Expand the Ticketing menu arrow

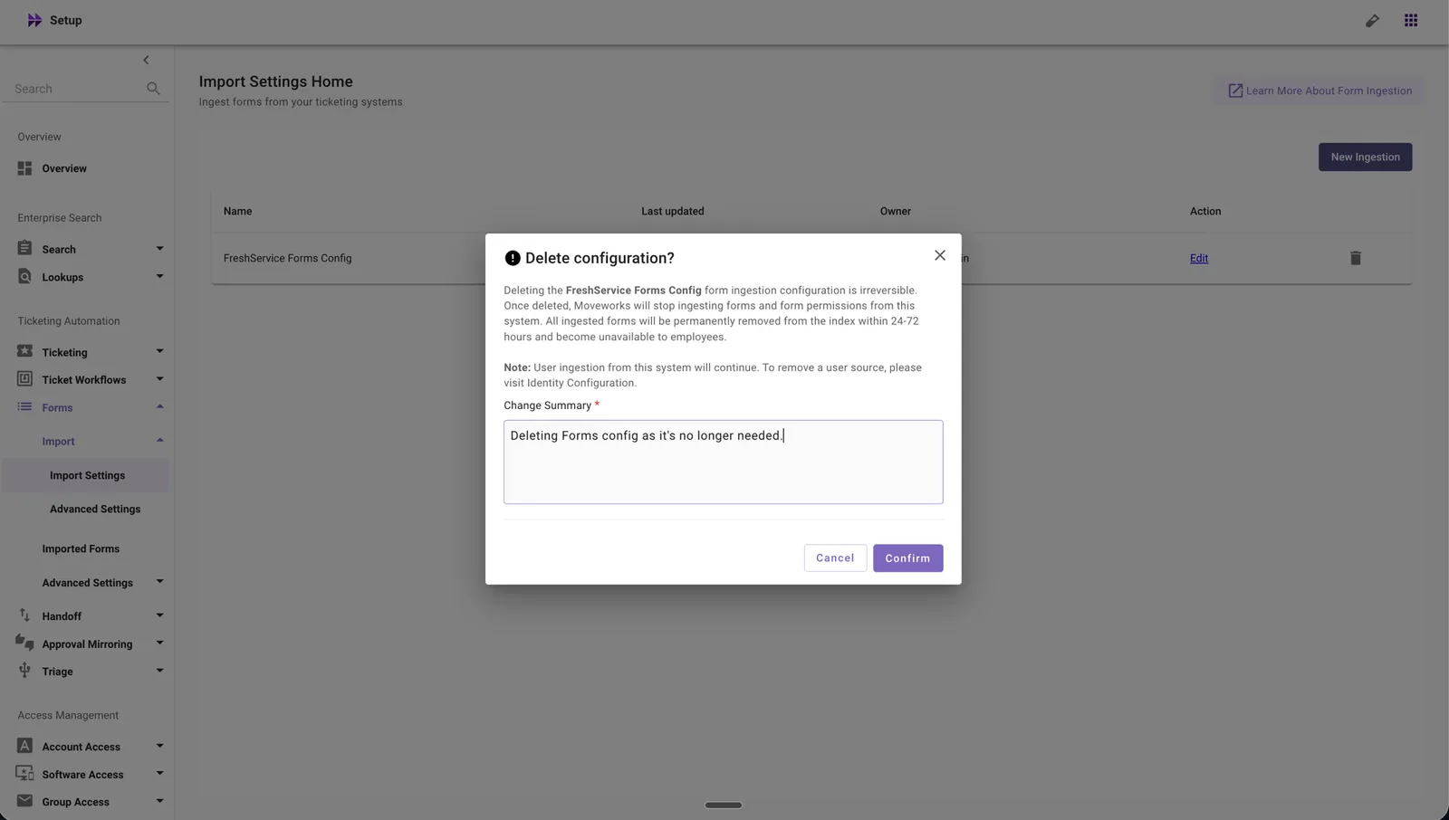(x=159, y=351)
